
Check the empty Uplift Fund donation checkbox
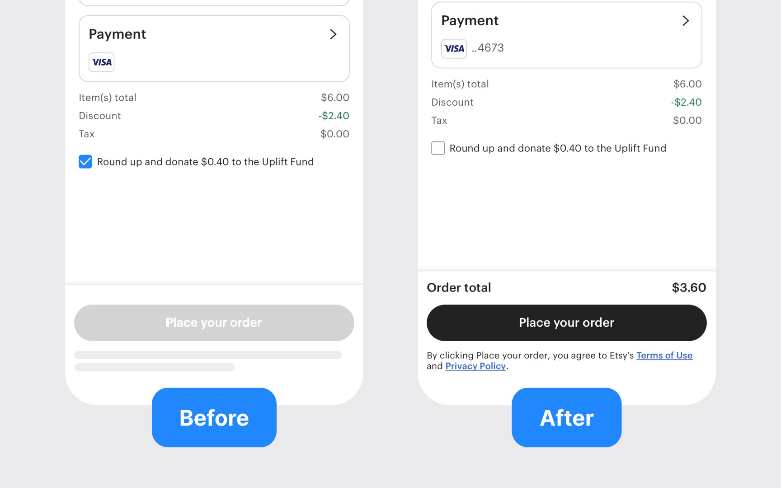tap(438, 148)
